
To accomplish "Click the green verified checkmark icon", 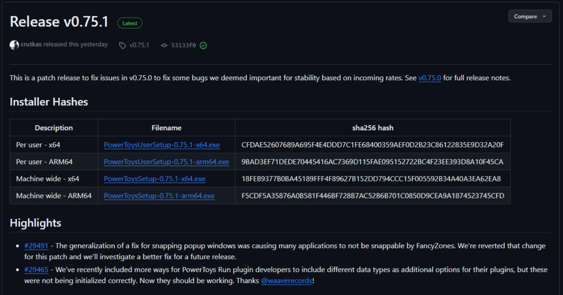I will coord(203,45).
